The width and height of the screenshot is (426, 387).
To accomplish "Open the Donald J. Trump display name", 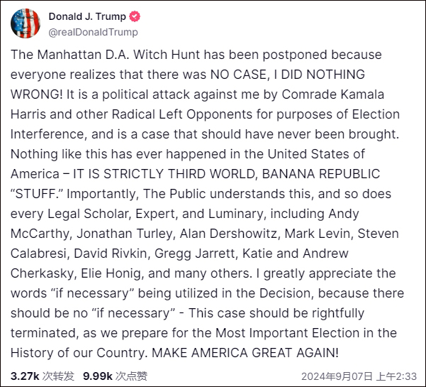I will click(x=87, y=17).
